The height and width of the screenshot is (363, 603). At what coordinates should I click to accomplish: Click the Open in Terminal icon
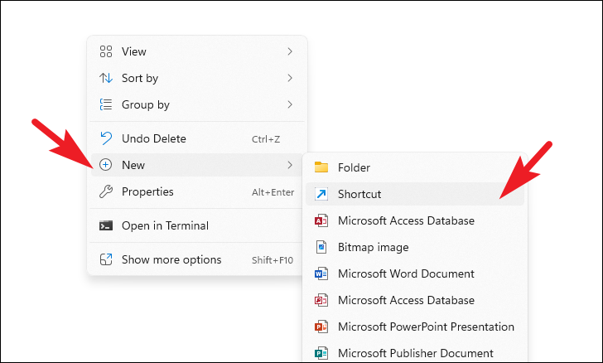tap(105, 225)
